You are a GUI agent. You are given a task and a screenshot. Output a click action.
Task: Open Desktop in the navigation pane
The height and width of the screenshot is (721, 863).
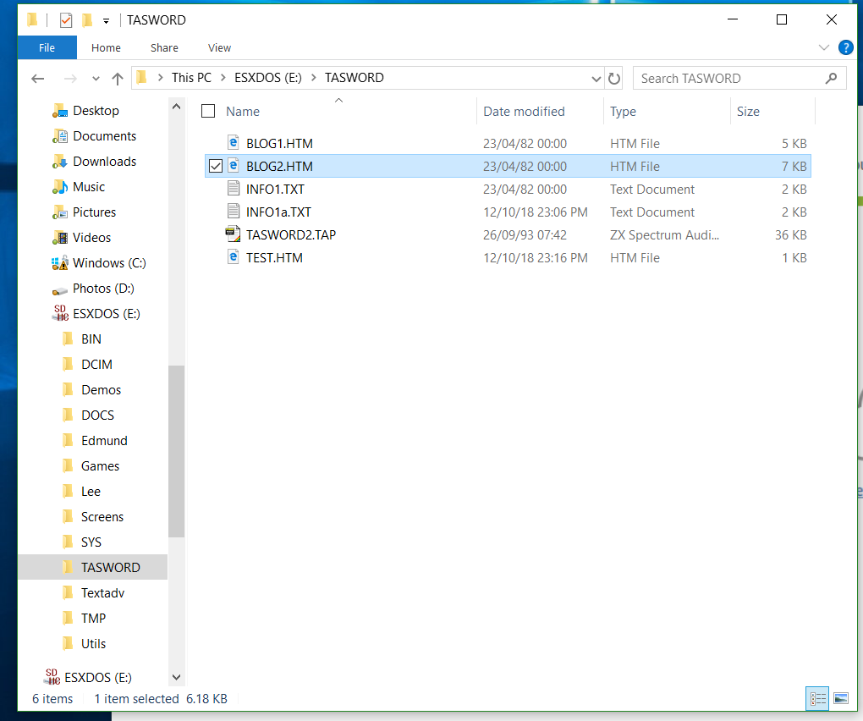click(x=96, y=111)
